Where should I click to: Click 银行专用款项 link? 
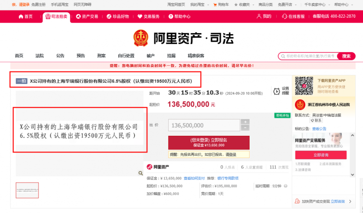click(x=228, y=178)
